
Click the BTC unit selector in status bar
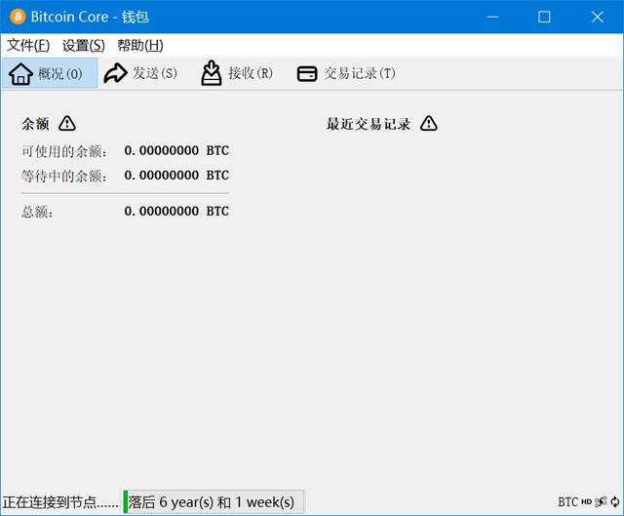tap(567, 502)
